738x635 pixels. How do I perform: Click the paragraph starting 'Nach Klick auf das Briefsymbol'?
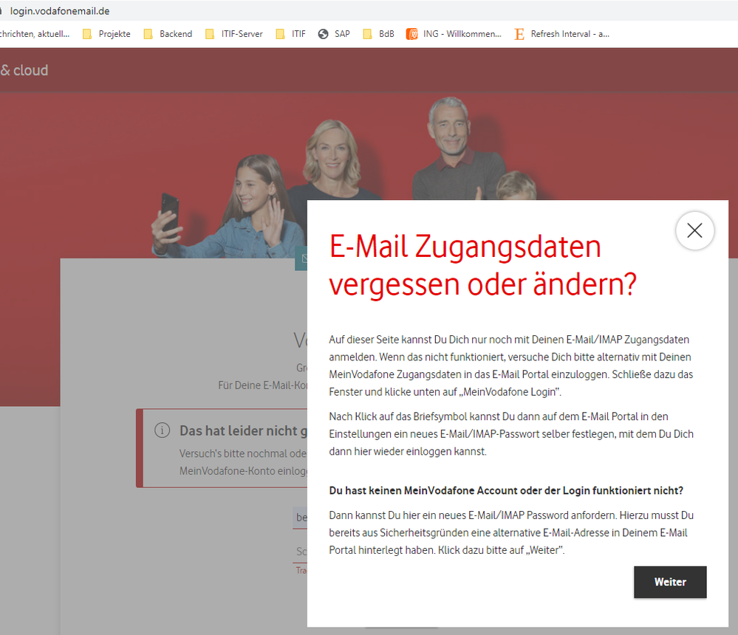511,433
